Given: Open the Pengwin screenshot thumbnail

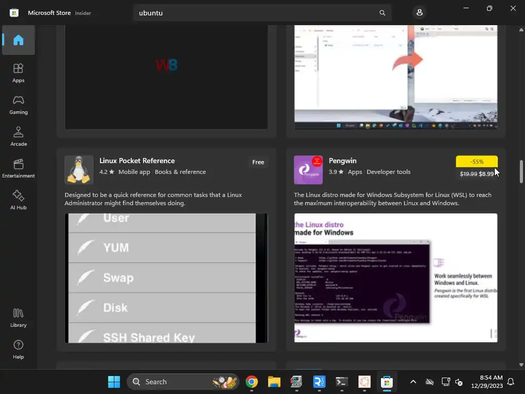Looking at the screenshot, I should pos(396,278).
